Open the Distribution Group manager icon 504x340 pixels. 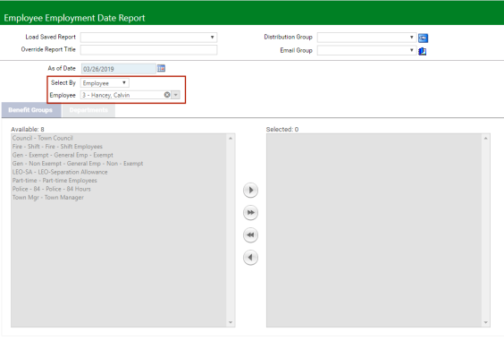coord(423,38)
